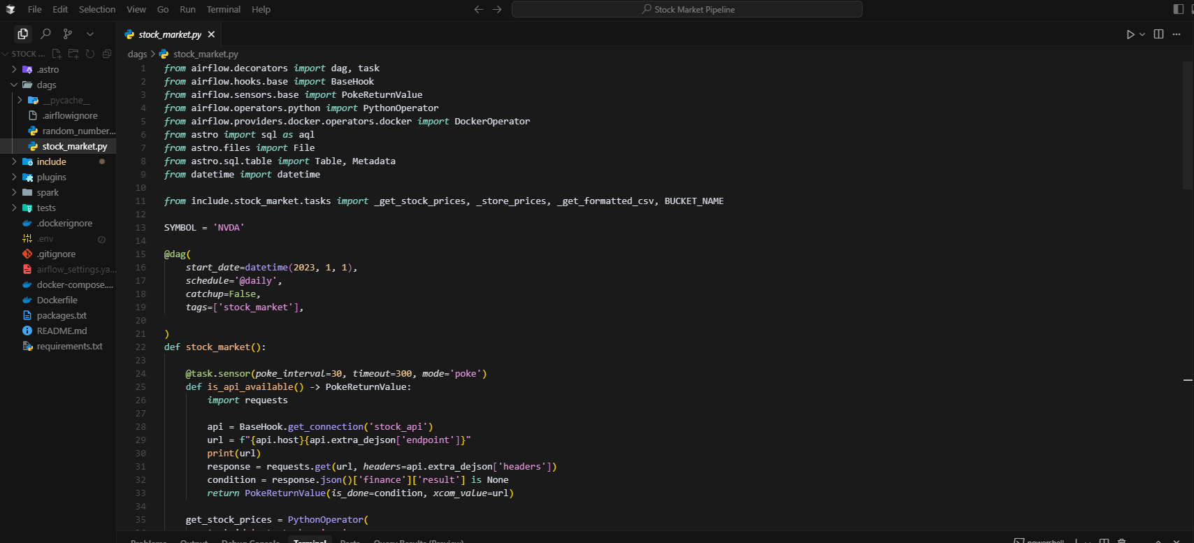Viewport: 1194px width, 543px height.
Task: Click the def stock_market(): line
Action: (x=215, y=347)
